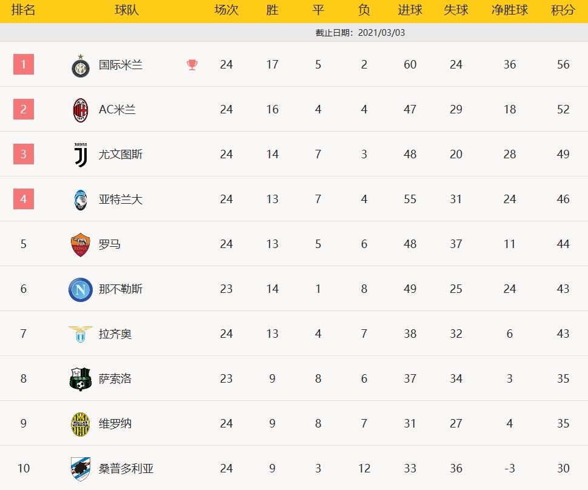
Task: Open the 尤文图斯 team link
Action: click(x=121, y=154)
